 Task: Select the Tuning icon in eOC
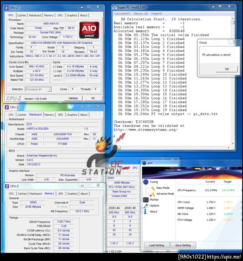[x=146, y=182]
